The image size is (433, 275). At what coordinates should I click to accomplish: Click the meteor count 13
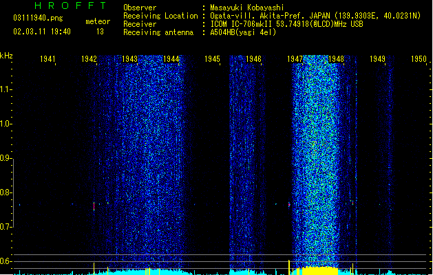pyautogui.click(x=100, y=32)
